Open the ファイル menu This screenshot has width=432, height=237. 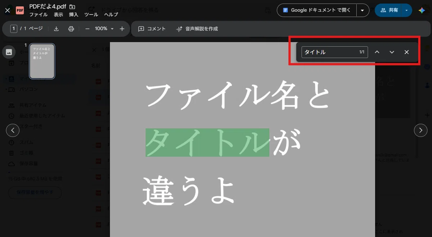[38, 15]
